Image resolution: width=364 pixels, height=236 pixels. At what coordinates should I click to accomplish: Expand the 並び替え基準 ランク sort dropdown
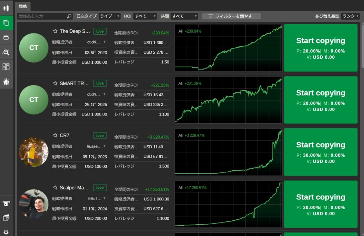click(x=350, y=16)
